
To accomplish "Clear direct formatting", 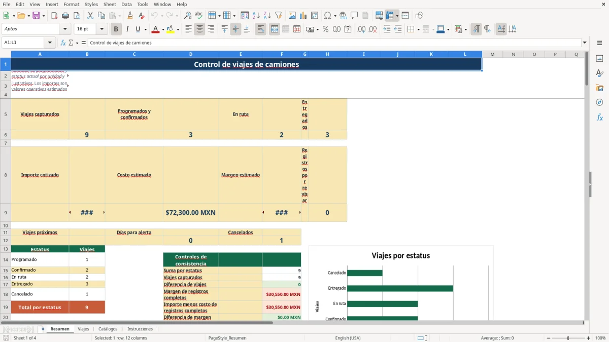I will pyautogui.click(x=142, y=16).
